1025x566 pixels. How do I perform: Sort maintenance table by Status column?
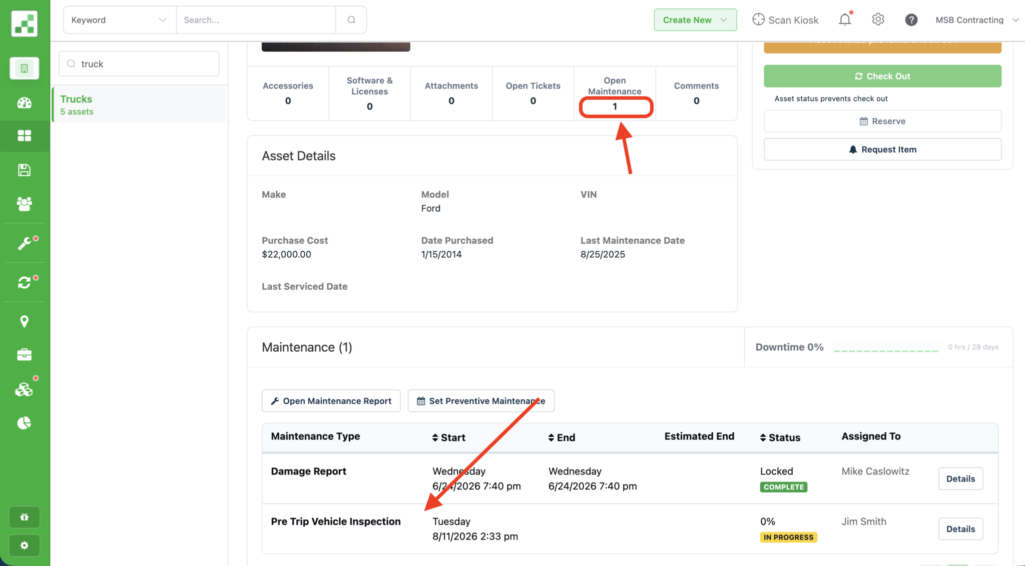(780, 438)
